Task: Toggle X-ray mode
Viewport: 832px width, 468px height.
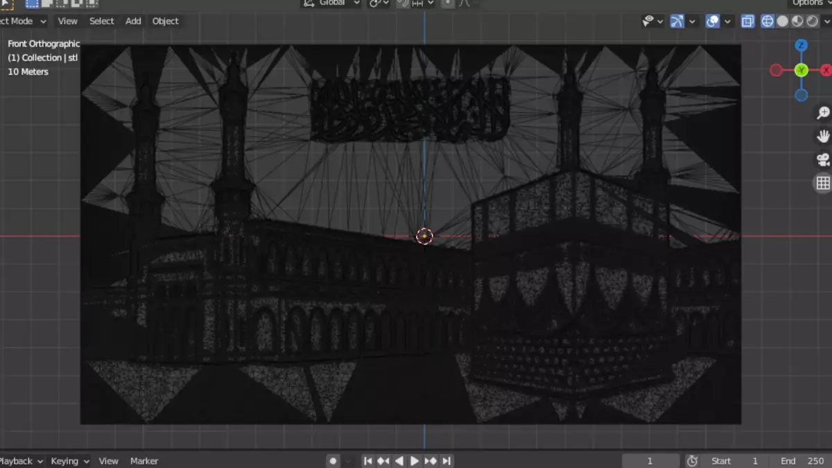Action: tap(747, 21)
